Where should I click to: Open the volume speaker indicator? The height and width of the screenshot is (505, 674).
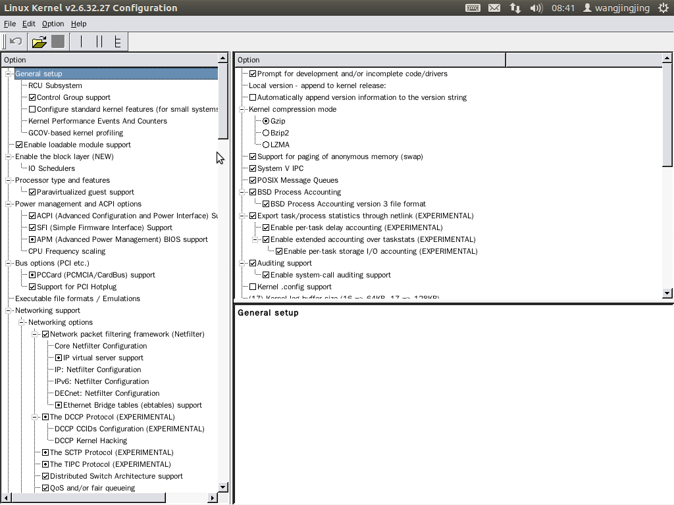[536, 8]
